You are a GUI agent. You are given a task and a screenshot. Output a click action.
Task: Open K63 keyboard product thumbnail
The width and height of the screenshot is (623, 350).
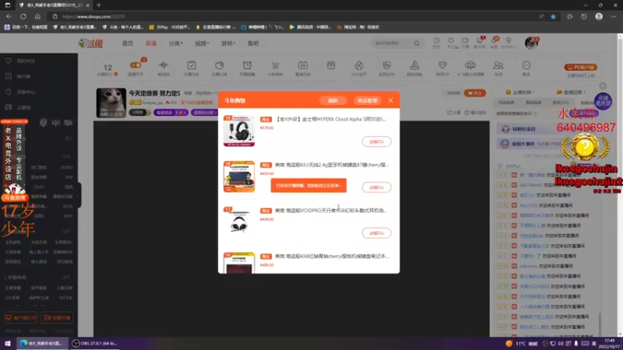point(239,177)
